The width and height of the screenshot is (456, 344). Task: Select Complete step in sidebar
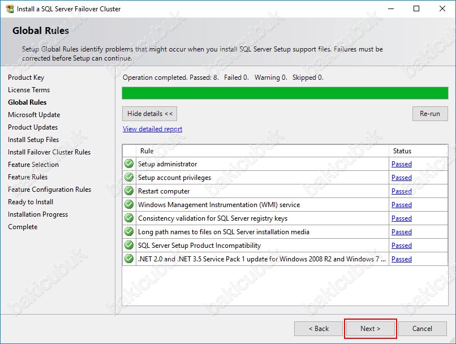coord(23,227)
